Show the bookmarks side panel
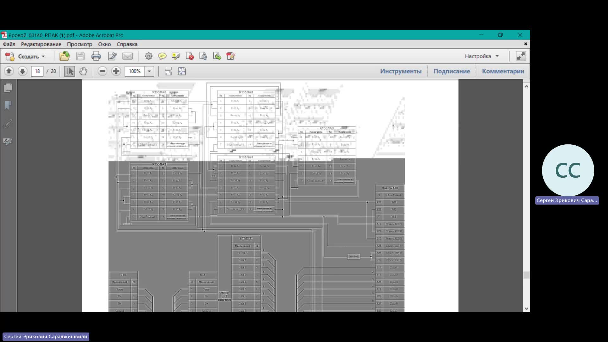The height and width of the screenshot is (342, 608). pos(8,105)
